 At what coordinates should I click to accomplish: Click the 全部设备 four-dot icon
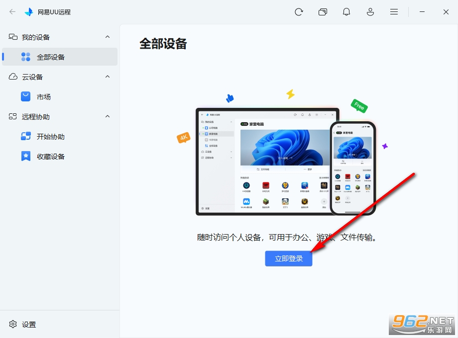coord(26,57)
